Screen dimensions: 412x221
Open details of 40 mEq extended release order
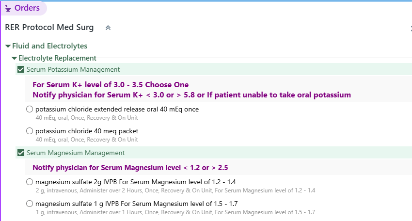coord(87,118)
